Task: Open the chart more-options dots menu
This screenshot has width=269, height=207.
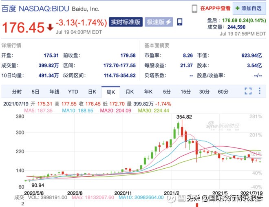Action: coord(260,91)
